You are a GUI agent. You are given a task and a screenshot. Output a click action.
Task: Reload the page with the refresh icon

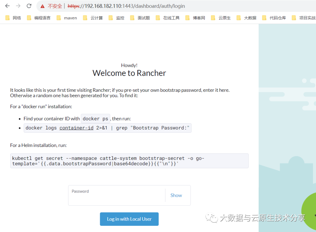coord(29,6)
